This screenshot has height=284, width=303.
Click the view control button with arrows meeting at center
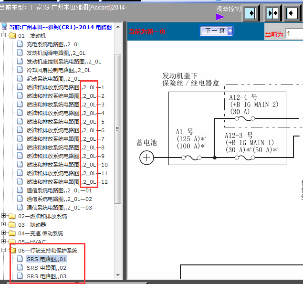click(272, 13)
